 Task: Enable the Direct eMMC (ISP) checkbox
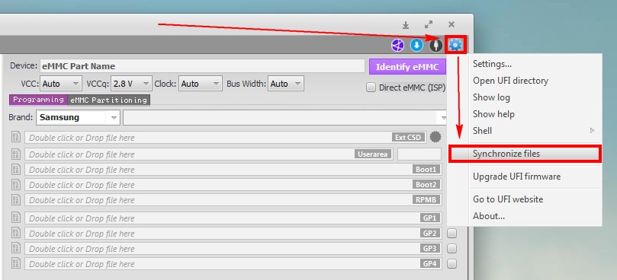tap(371, 87)
